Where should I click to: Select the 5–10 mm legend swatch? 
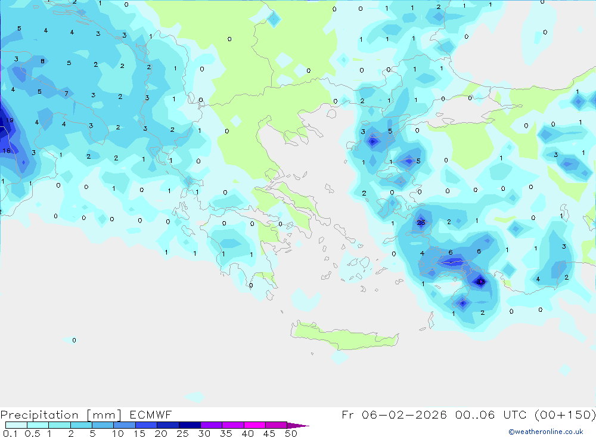pos(103,425)
